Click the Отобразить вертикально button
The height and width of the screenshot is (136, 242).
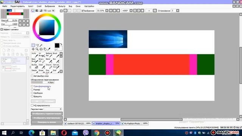[x=47, y=118]
